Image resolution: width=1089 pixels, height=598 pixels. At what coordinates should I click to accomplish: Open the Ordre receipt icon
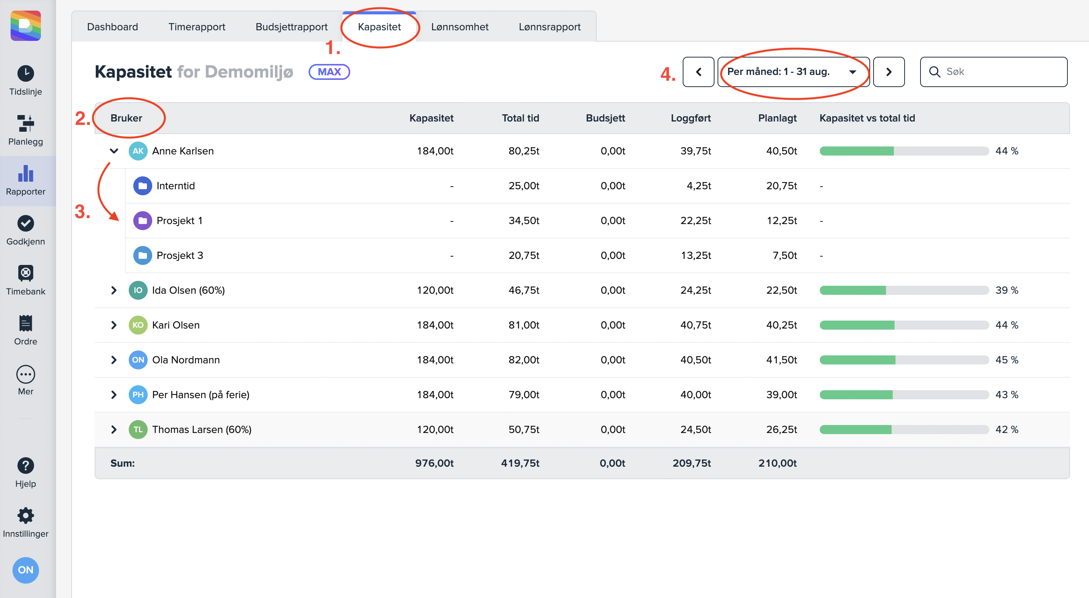click(x=25, y=323)
